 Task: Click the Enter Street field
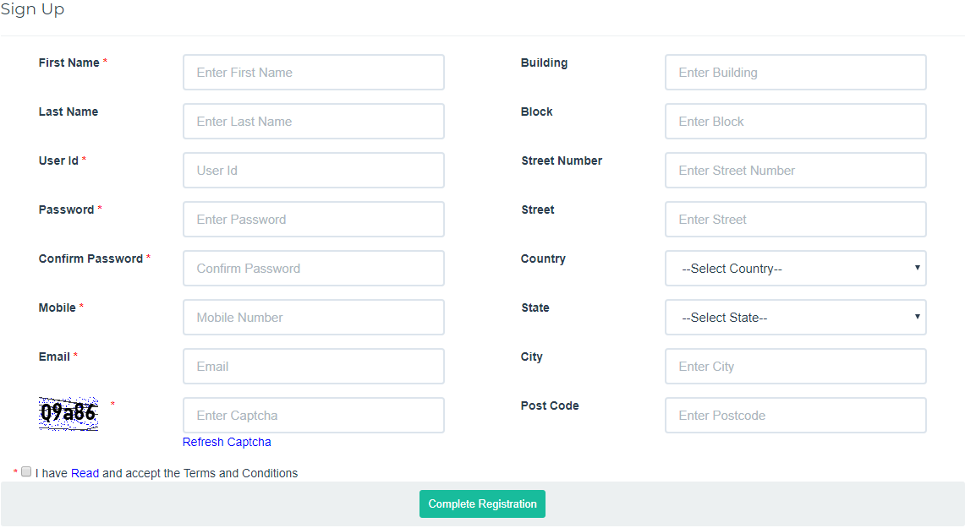coord(794,219)
